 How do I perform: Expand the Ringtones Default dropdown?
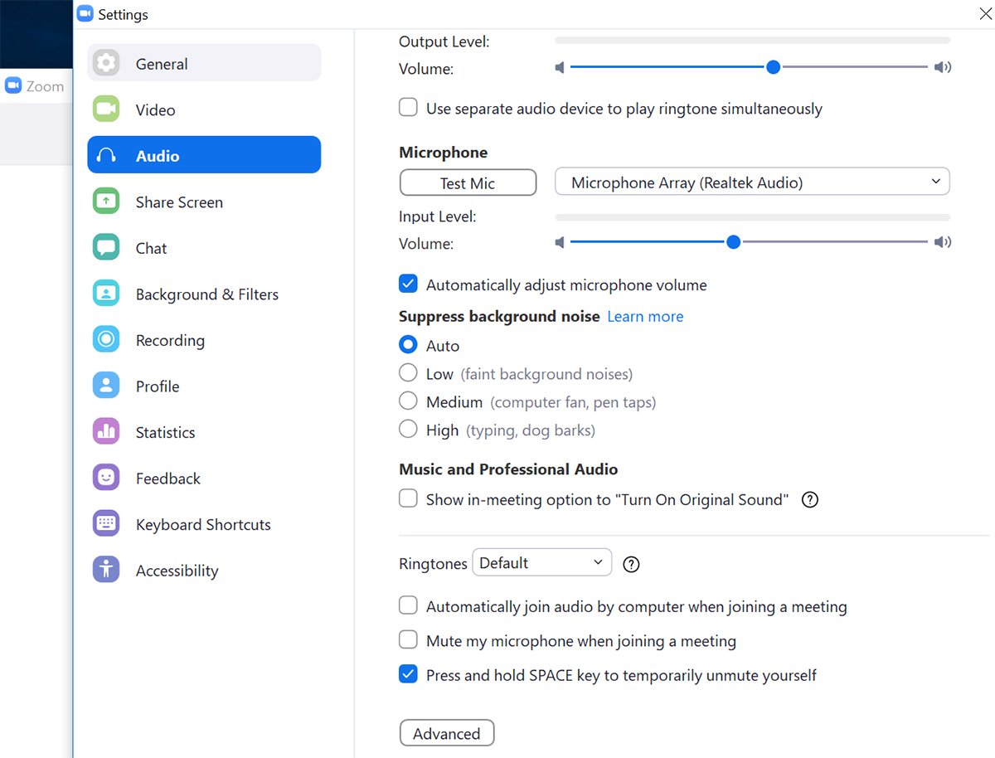coord(541,563)
